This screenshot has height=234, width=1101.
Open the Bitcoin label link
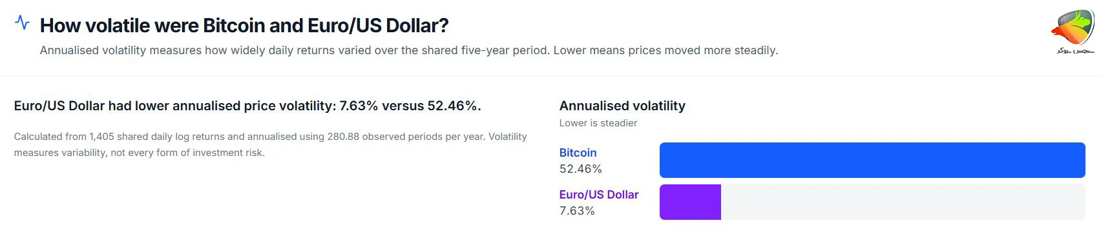coord(578,153)
